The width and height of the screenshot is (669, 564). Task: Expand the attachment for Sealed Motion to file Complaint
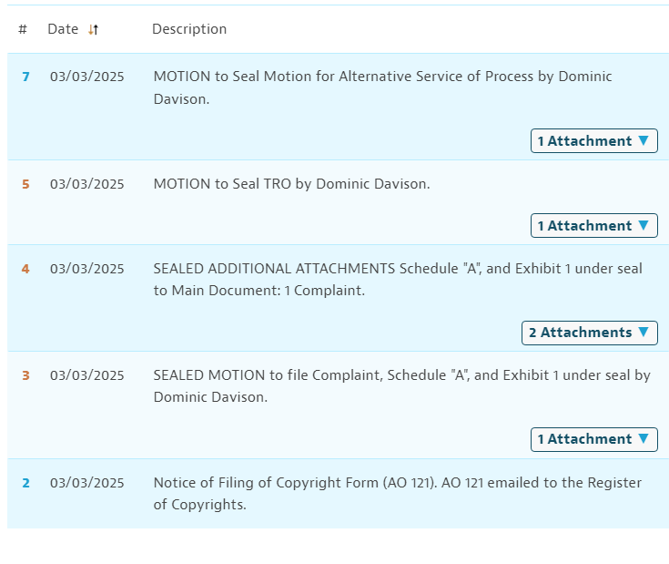coord(593,439)
